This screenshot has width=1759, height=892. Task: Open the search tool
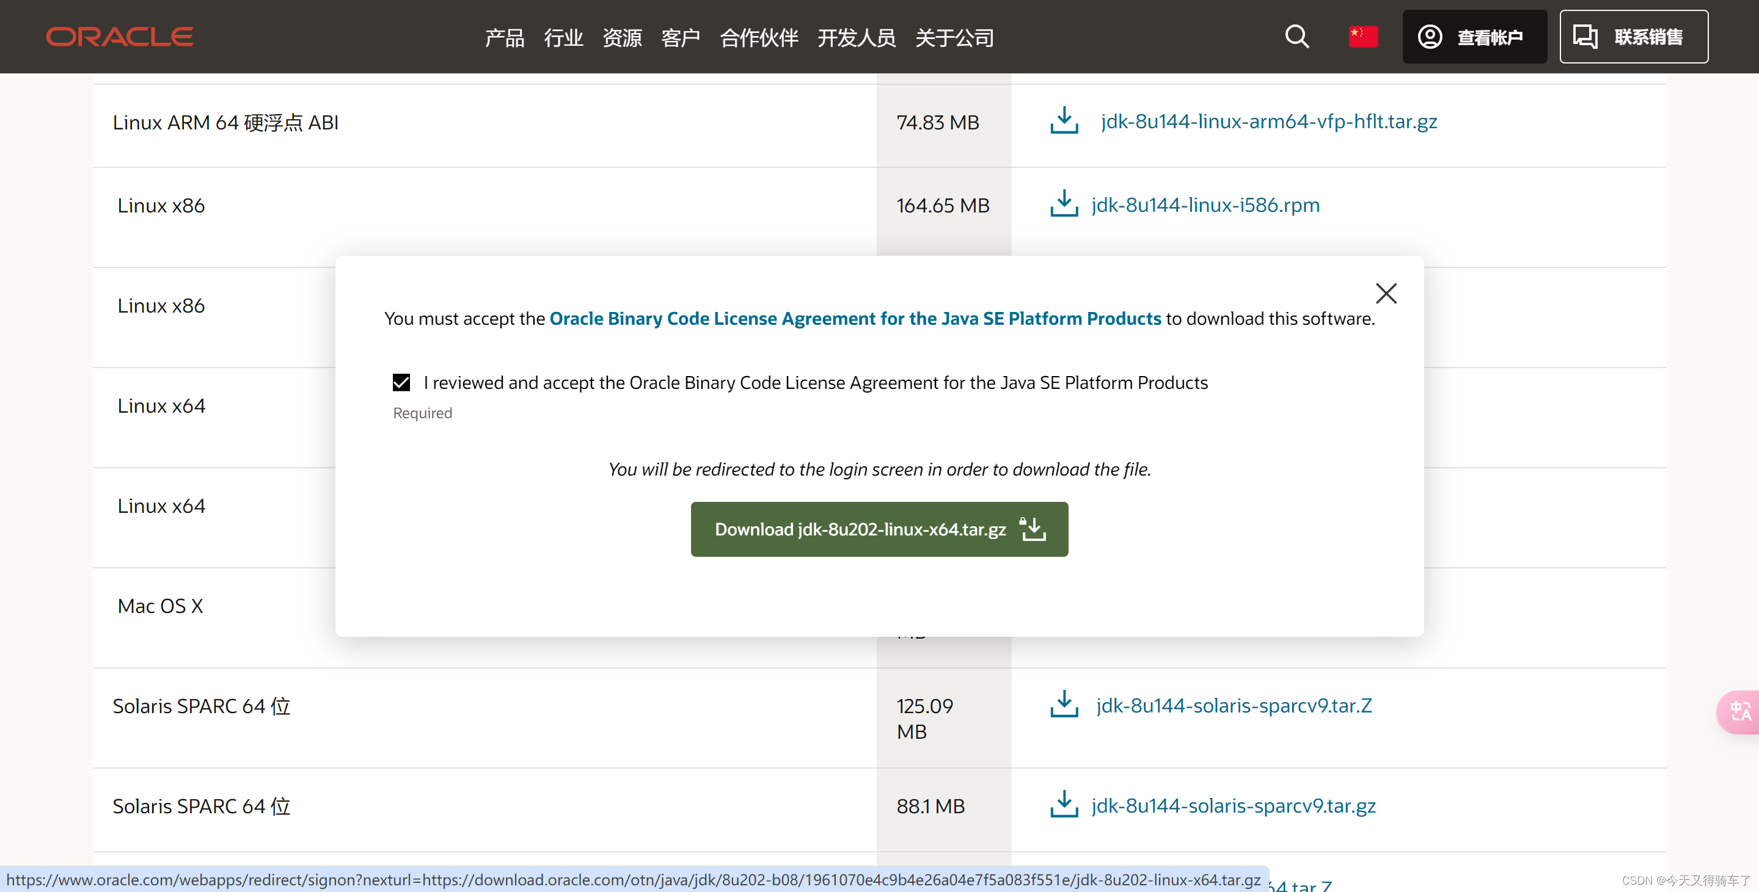point(1296,37)
